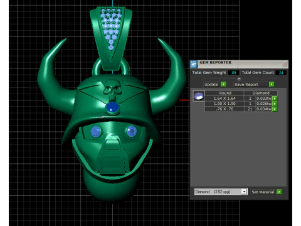Click quantity 2 in the 1.64 row

[250, 99]
